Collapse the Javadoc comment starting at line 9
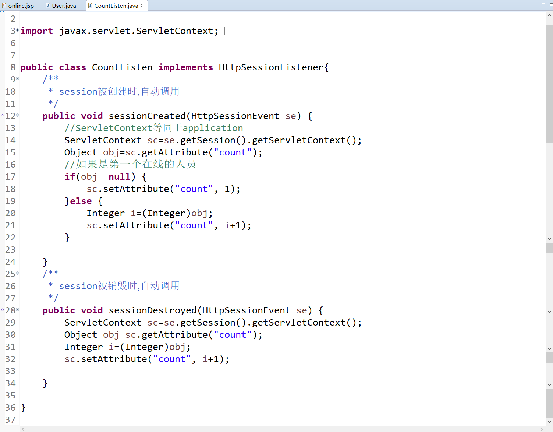The height and width of the screenshot is (432, 553). tap(18, 78)
